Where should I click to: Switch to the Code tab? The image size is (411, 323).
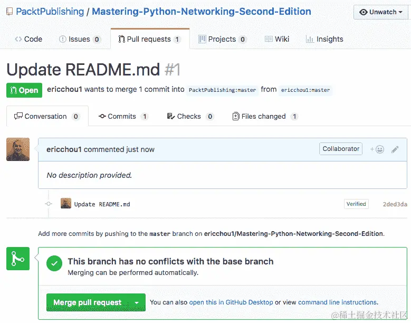pos(28,39)
